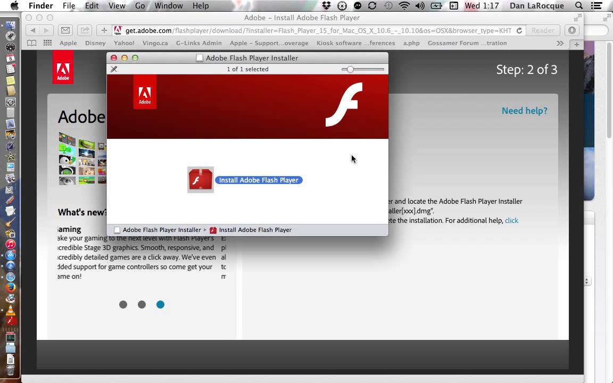Open Spotlight search magnifier icon

point(579,6)
